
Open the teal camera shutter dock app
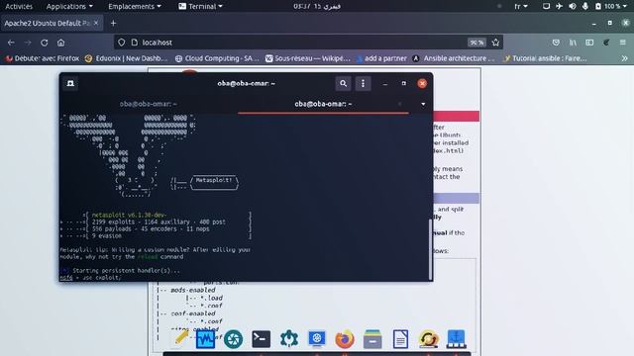tap(234, 339)
